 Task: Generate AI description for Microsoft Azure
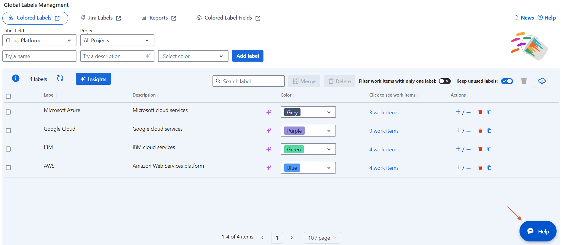point(269,112)
